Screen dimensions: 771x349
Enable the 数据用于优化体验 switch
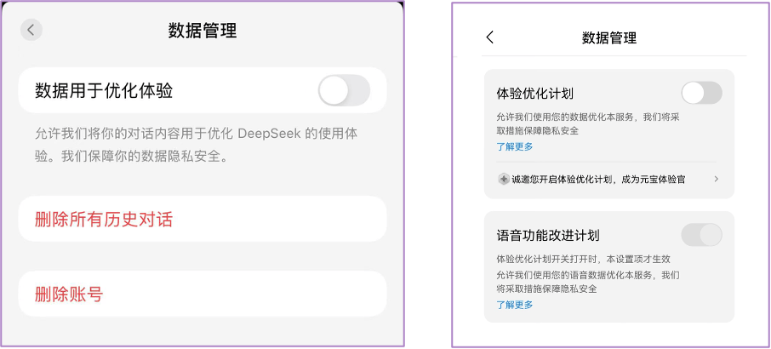(x=344, y=90)
